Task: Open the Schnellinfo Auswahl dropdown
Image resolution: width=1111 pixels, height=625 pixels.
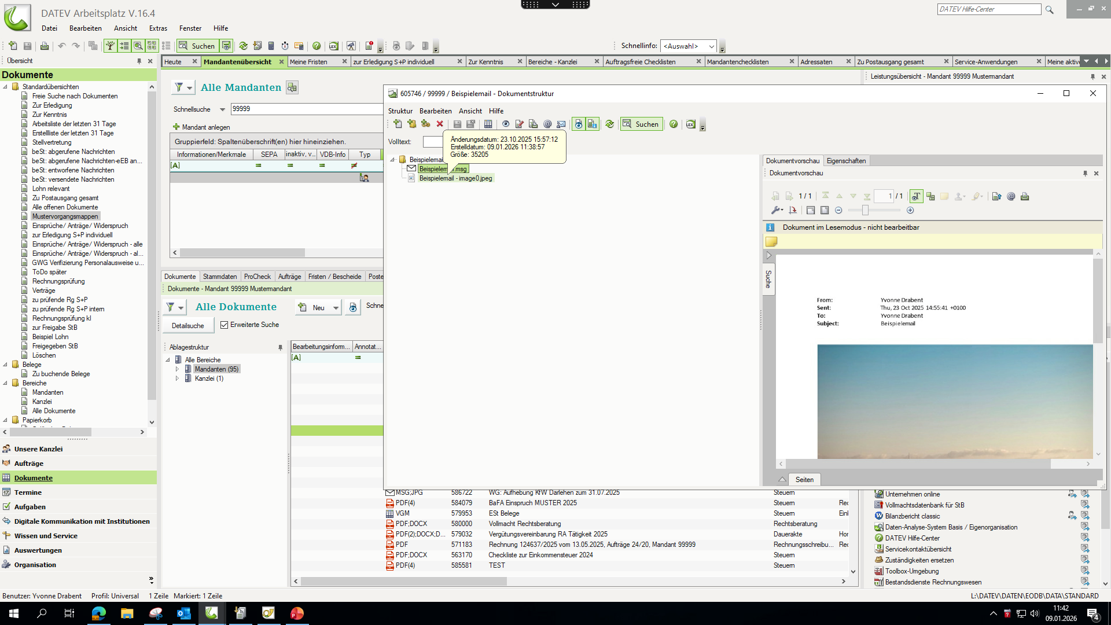Action: 711,46
